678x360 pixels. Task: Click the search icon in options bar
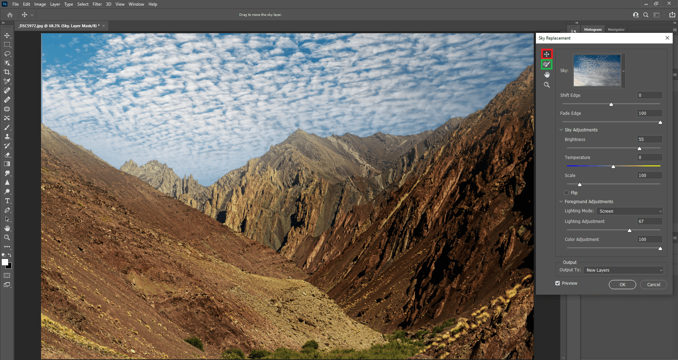[x=646, y=15]
